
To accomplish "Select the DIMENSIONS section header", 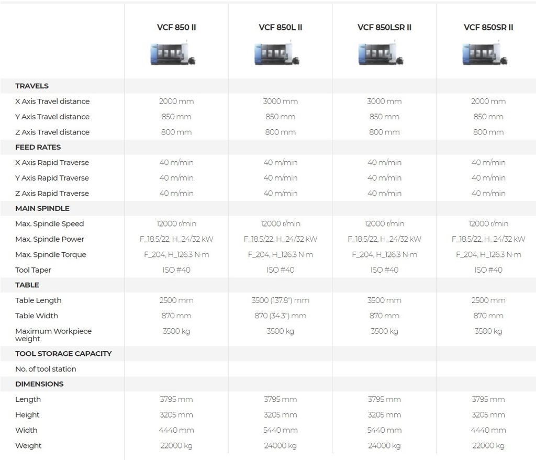I will point(39,384).
